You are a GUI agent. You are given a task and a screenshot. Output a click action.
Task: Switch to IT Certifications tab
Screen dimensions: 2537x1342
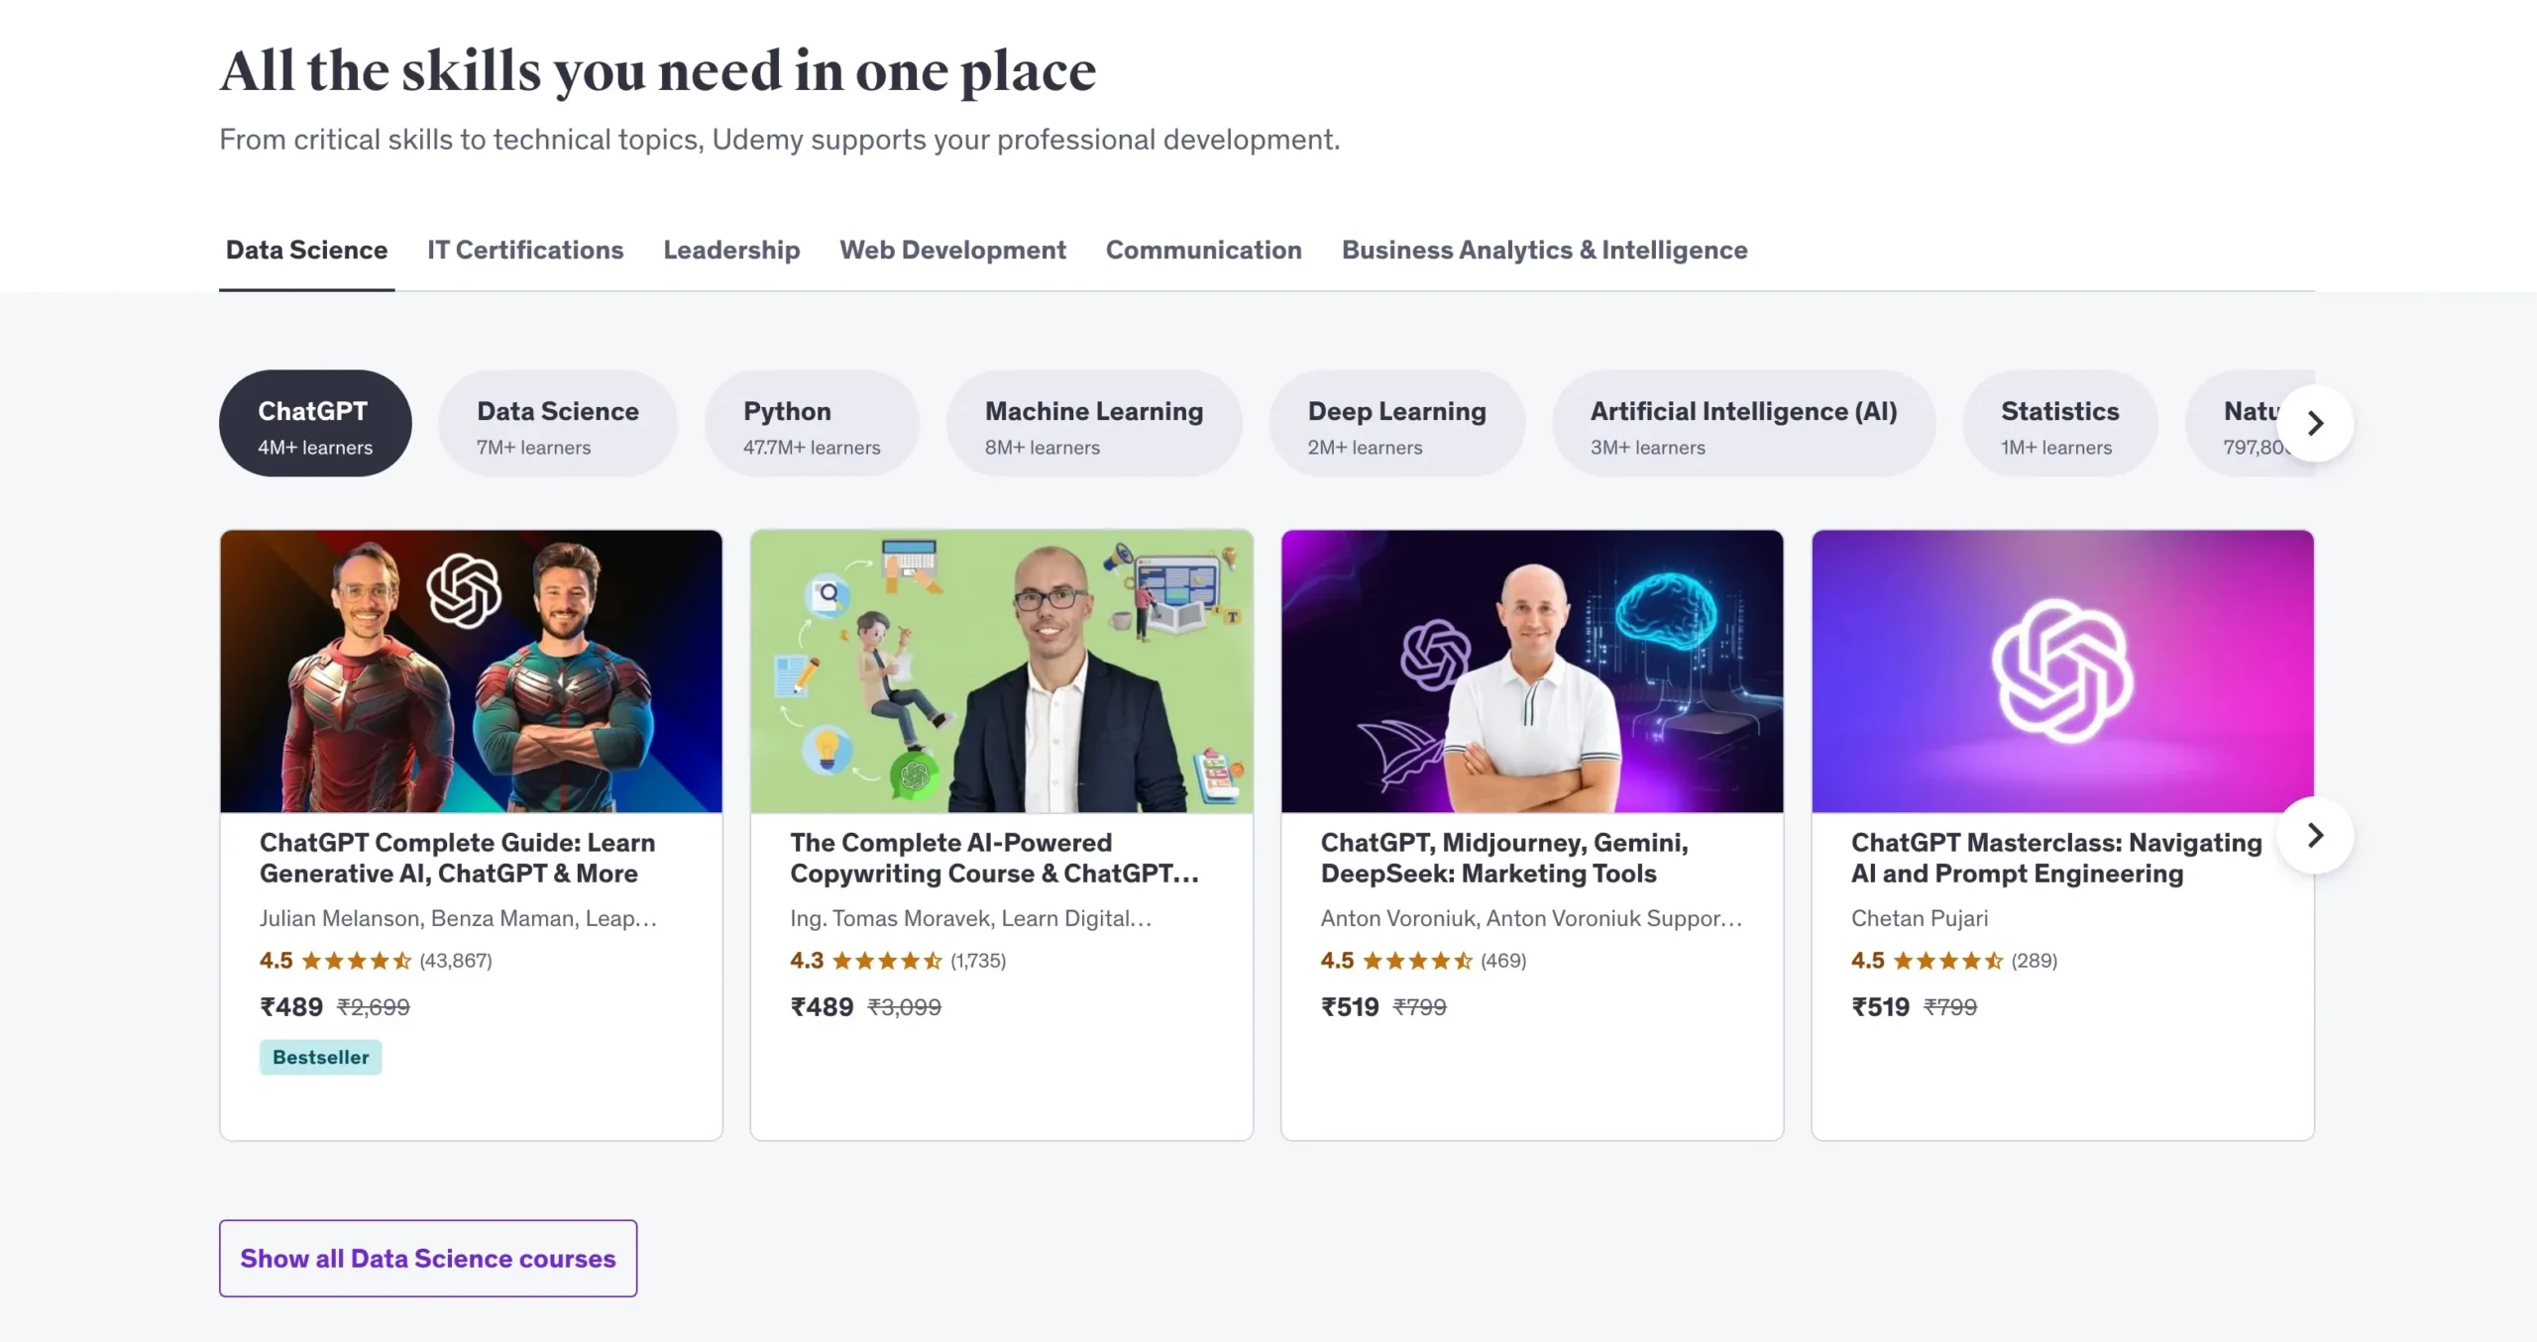525,251
